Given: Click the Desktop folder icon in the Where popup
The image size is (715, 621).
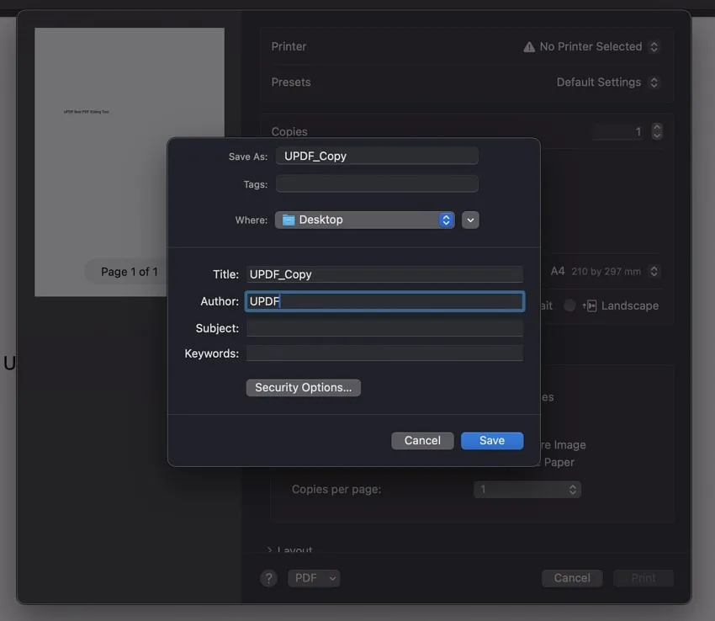Looking at the screenshot, I should [289, 220].
